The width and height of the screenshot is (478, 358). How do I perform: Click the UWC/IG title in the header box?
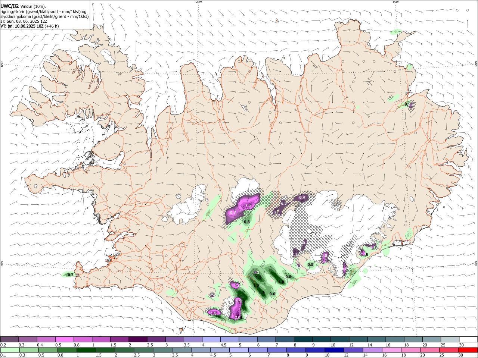coord(9,6)
